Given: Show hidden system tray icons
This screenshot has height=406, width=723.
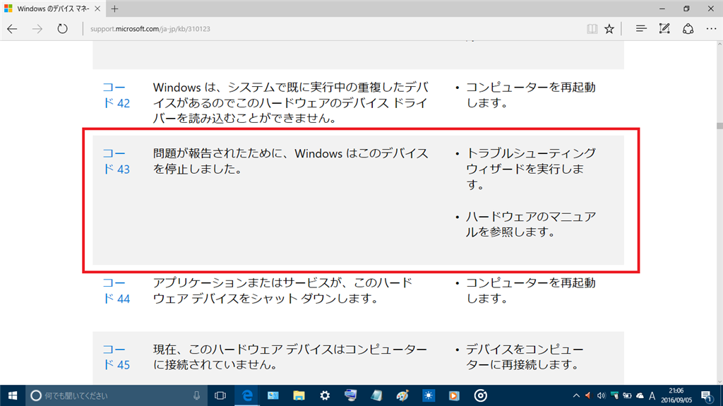Looking at the screenshot, I should 576,395.
